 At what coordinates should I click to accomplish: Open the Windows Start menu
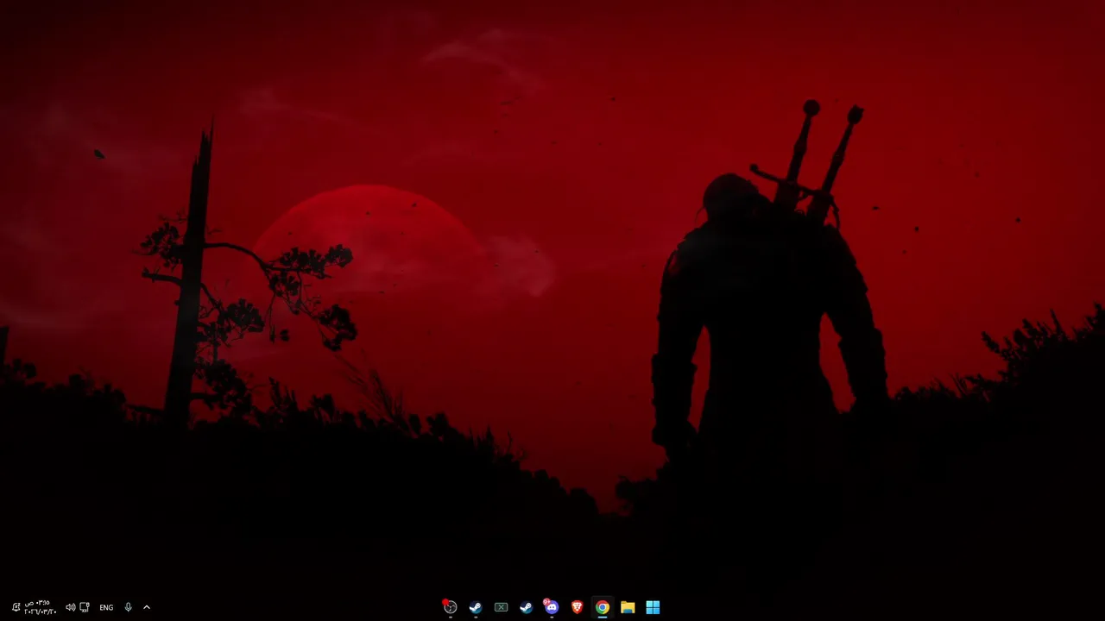(x=654, y=607)
